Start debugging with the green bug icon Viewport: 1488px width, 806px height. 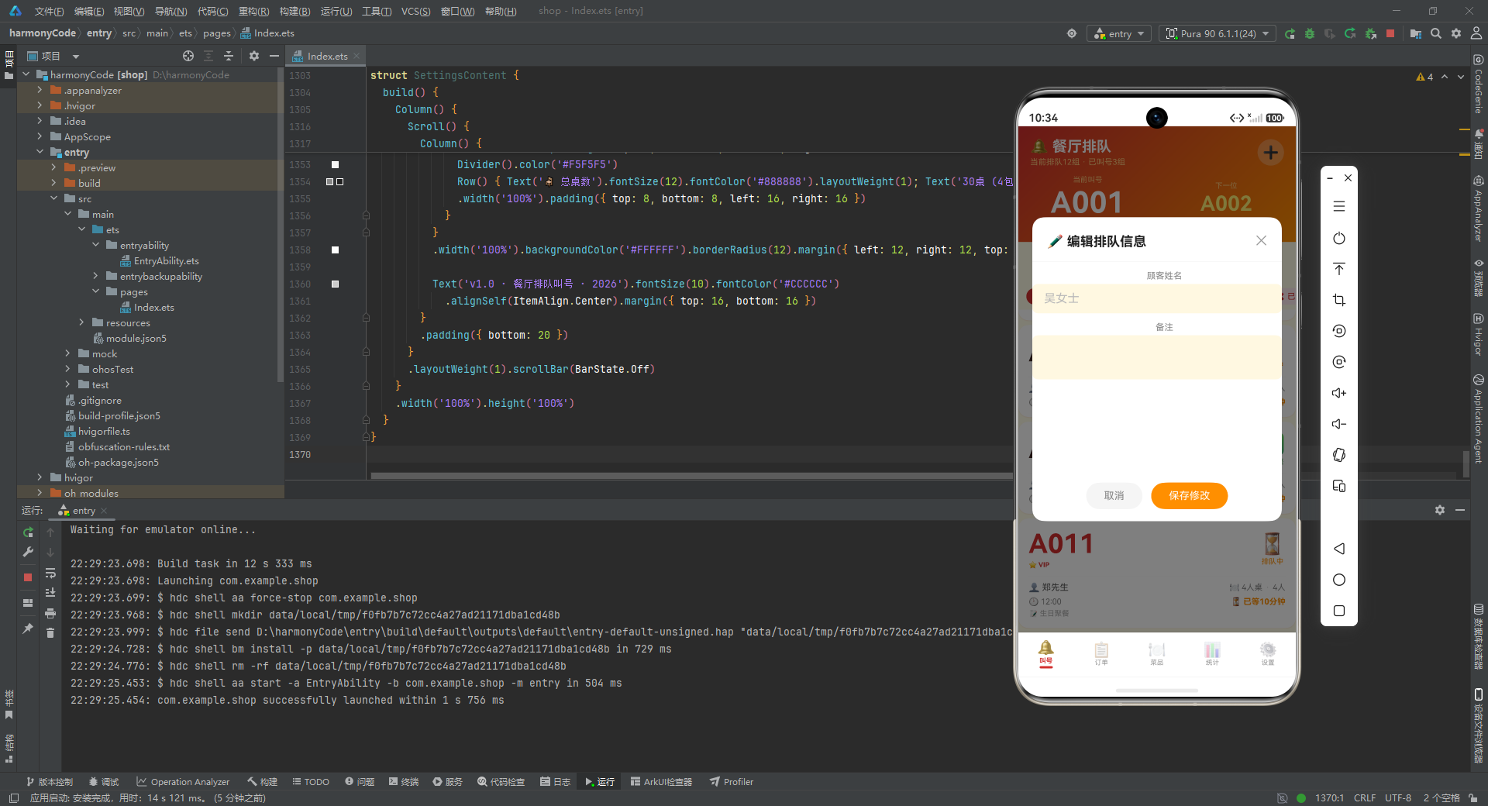pos(1310,33)
